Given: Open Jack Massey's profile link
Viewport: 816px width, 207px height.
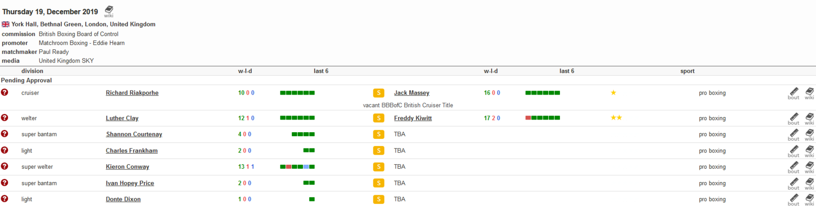Looking at the screenshot, I should click(x=412, y=93).
